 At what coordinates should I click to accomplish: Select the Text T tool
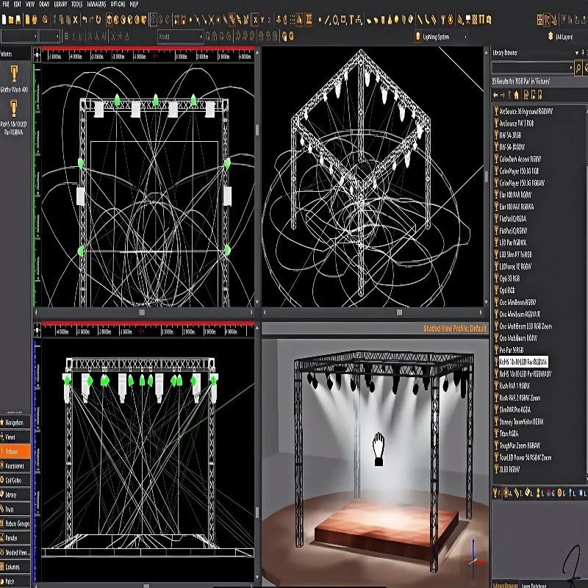click(x=351, y=20)
